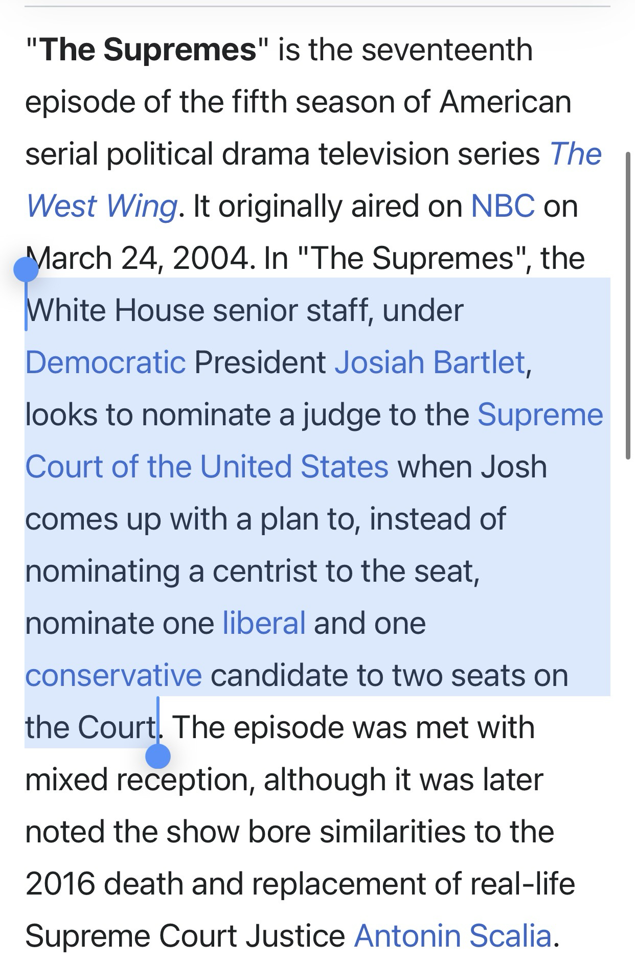Tap the words "mixed reception"
The height and width of the screenshot is (962, 635).
pyautogui.click(x=140, y=780)
